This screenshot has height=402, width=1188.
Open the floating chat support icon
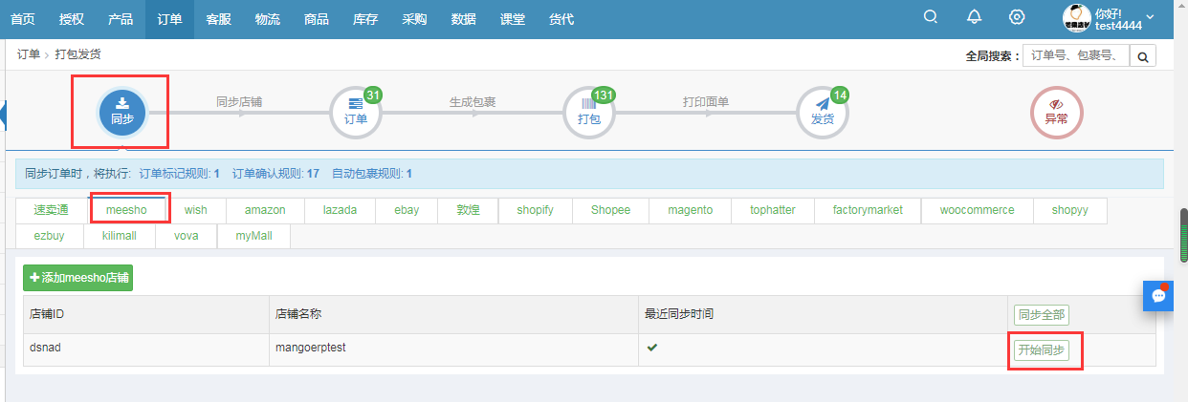1158,296
